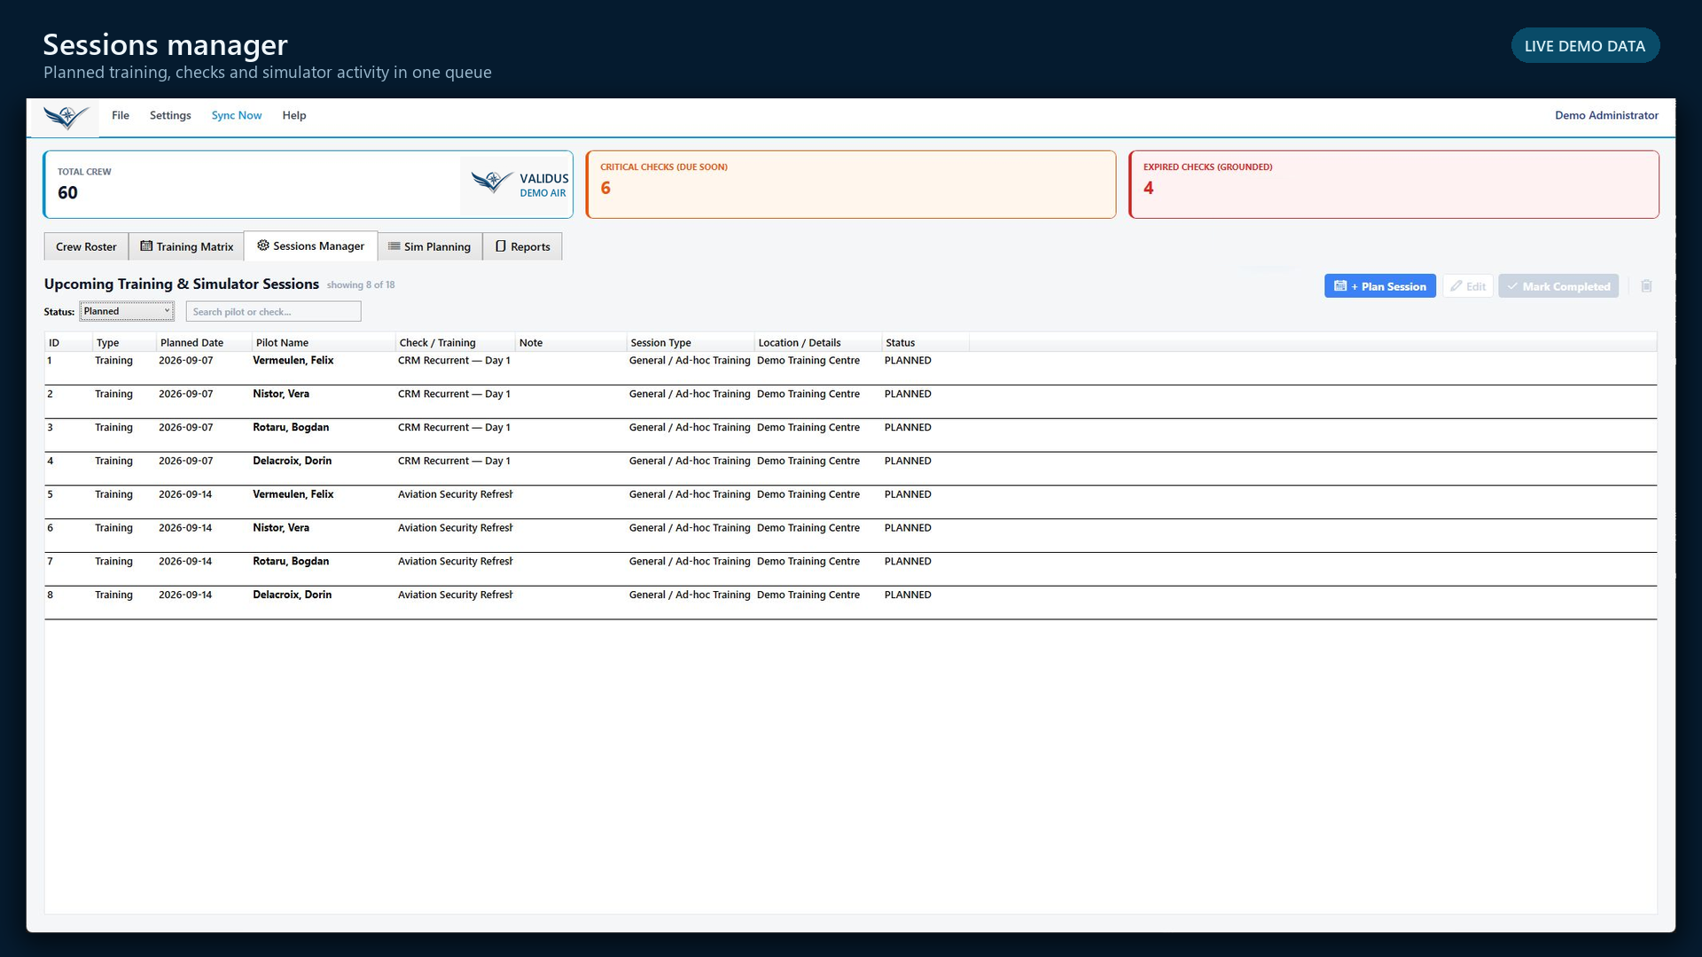Click date 2026-09-07 in session 3
The width and height of the screenshot is (1702, 957).
click(185, 428)
